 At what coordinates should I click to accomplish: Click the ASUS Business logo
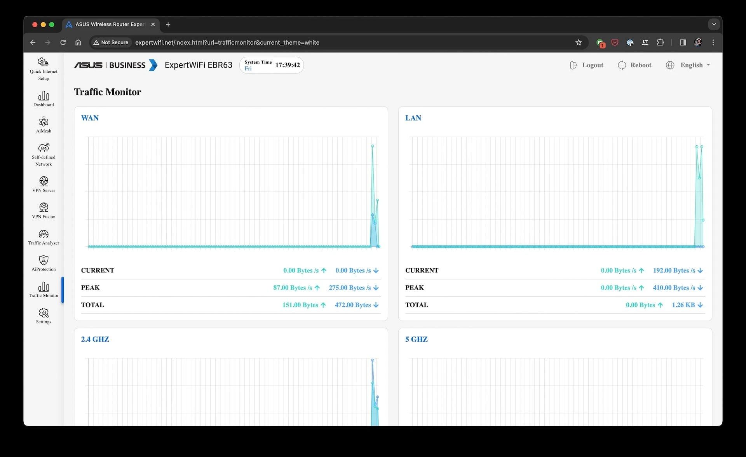[116, 65]
